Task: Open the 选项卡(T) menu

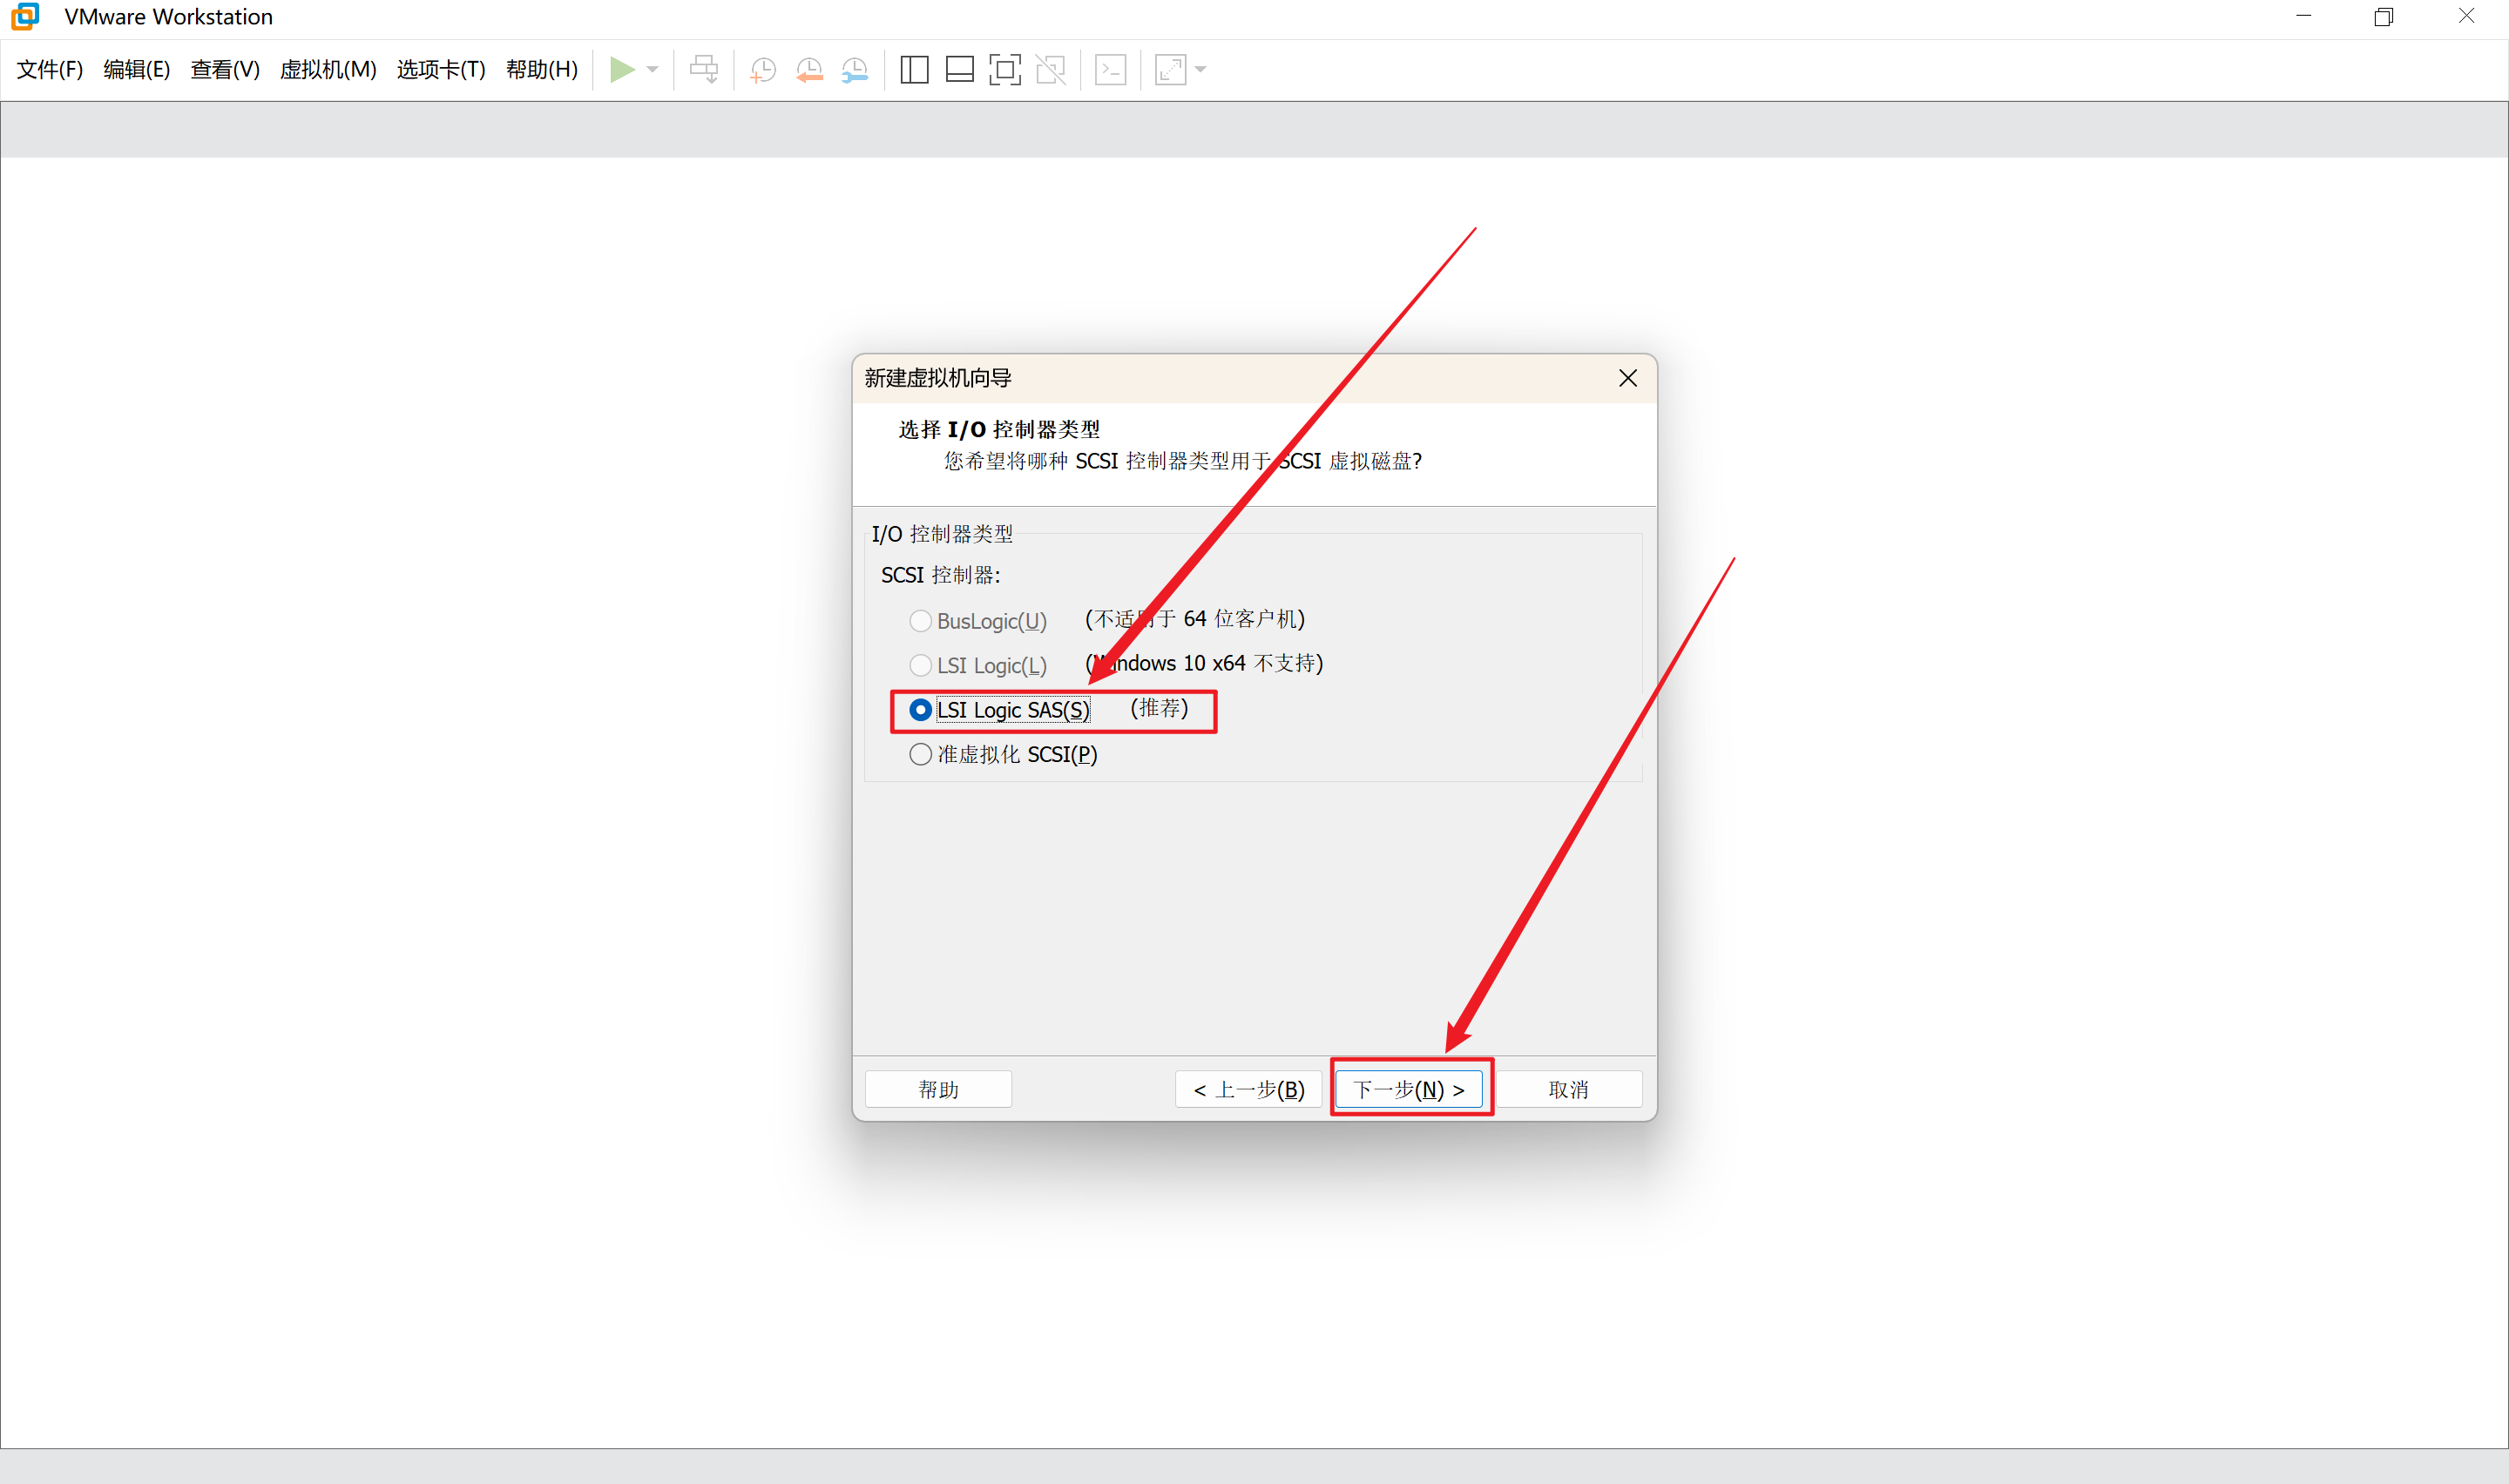Action: pyautogui.click(x=441, y=70)
